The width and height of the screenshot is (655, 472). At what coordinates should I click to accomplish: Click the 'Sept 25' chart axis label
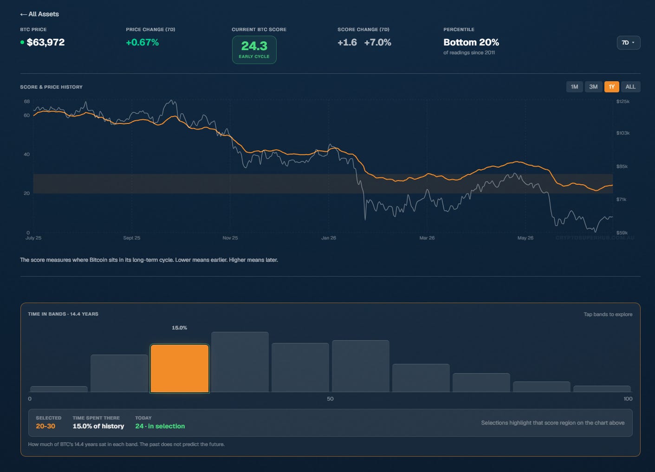pyautogui.click(x=132, y=238)
